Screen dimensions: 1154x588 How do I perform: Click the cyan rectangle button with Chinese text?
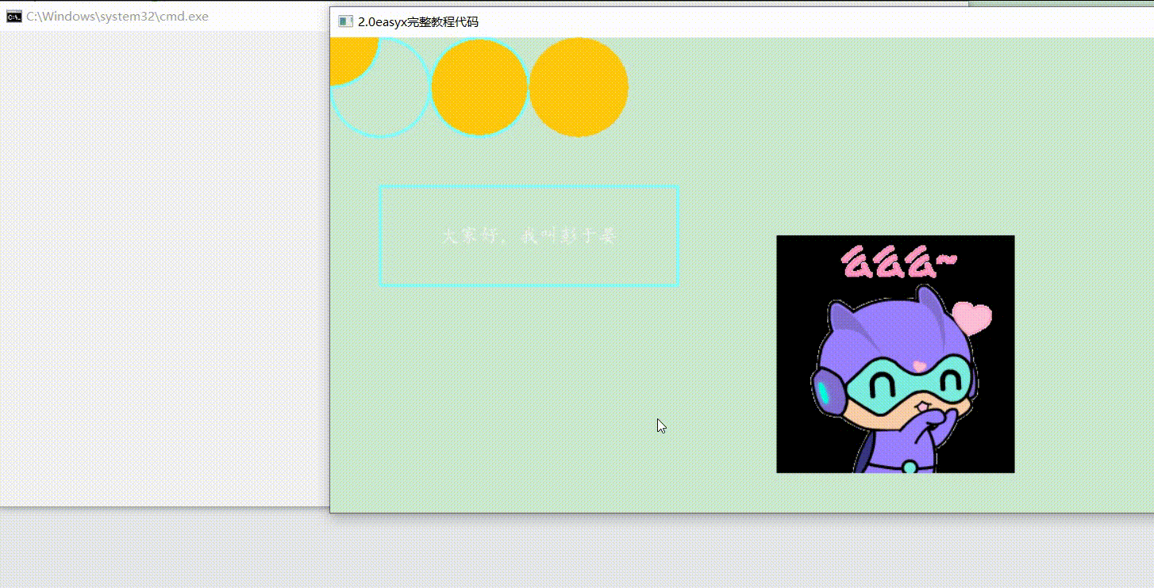529,235
